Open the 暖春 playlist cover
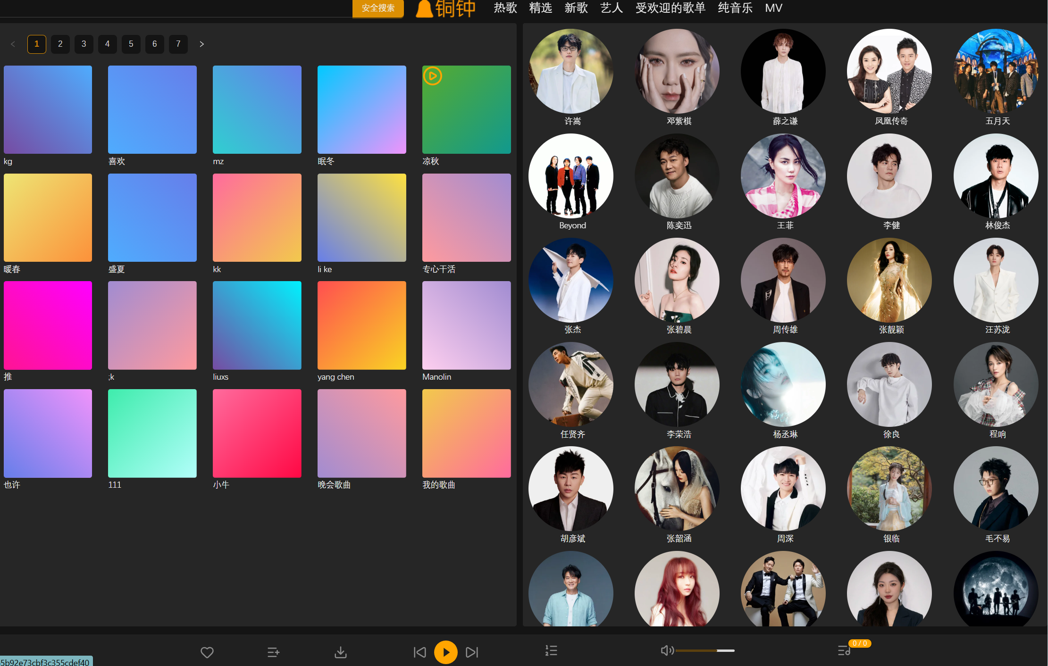The height and width of the screenshot is (666, 1048). (48, 217)
